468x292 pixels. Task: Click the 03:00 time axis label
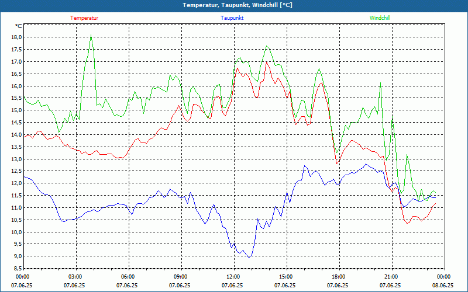pyautogui.click(x=75, y=277)
